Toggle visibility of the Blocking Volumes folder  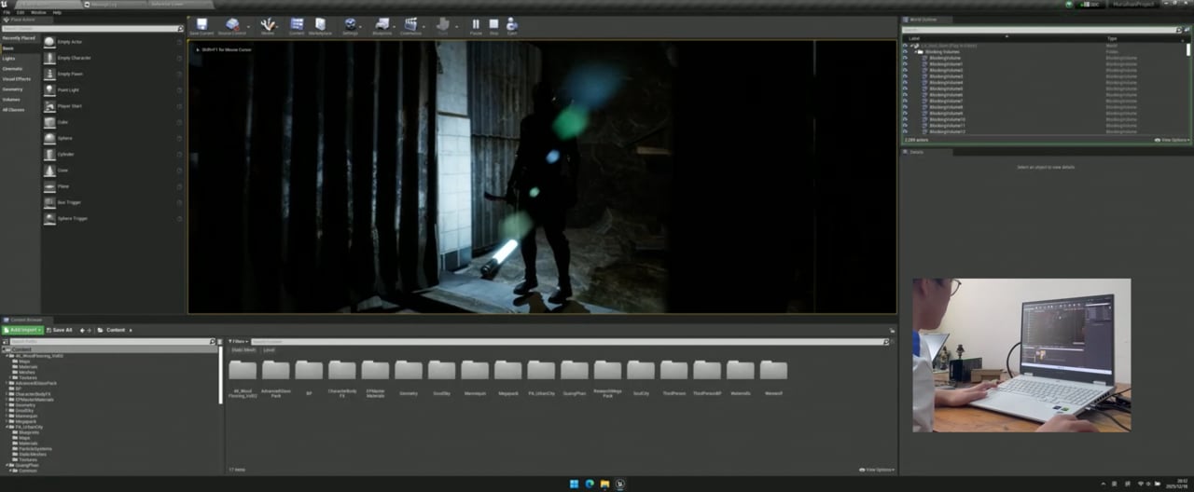(x=905, y=51)
